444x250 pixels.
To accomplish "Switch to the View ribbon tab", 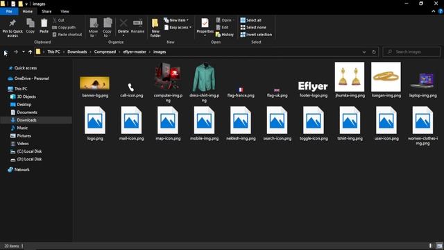I will [x=65, y=12].
